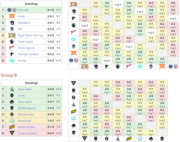The image size is (180, 142).
Task: Click the Tundra Esports team link
Action: [x=27, y=133]
